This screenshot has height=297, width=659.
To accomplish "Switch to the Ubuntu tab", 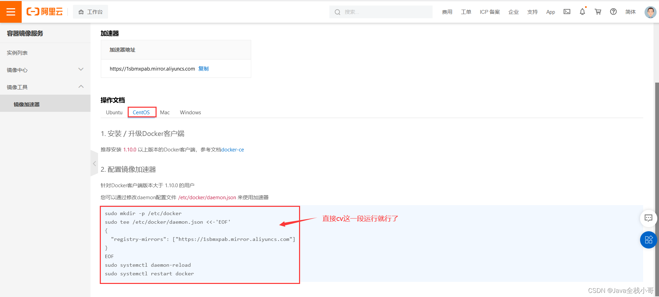I will tap(114, 113).
